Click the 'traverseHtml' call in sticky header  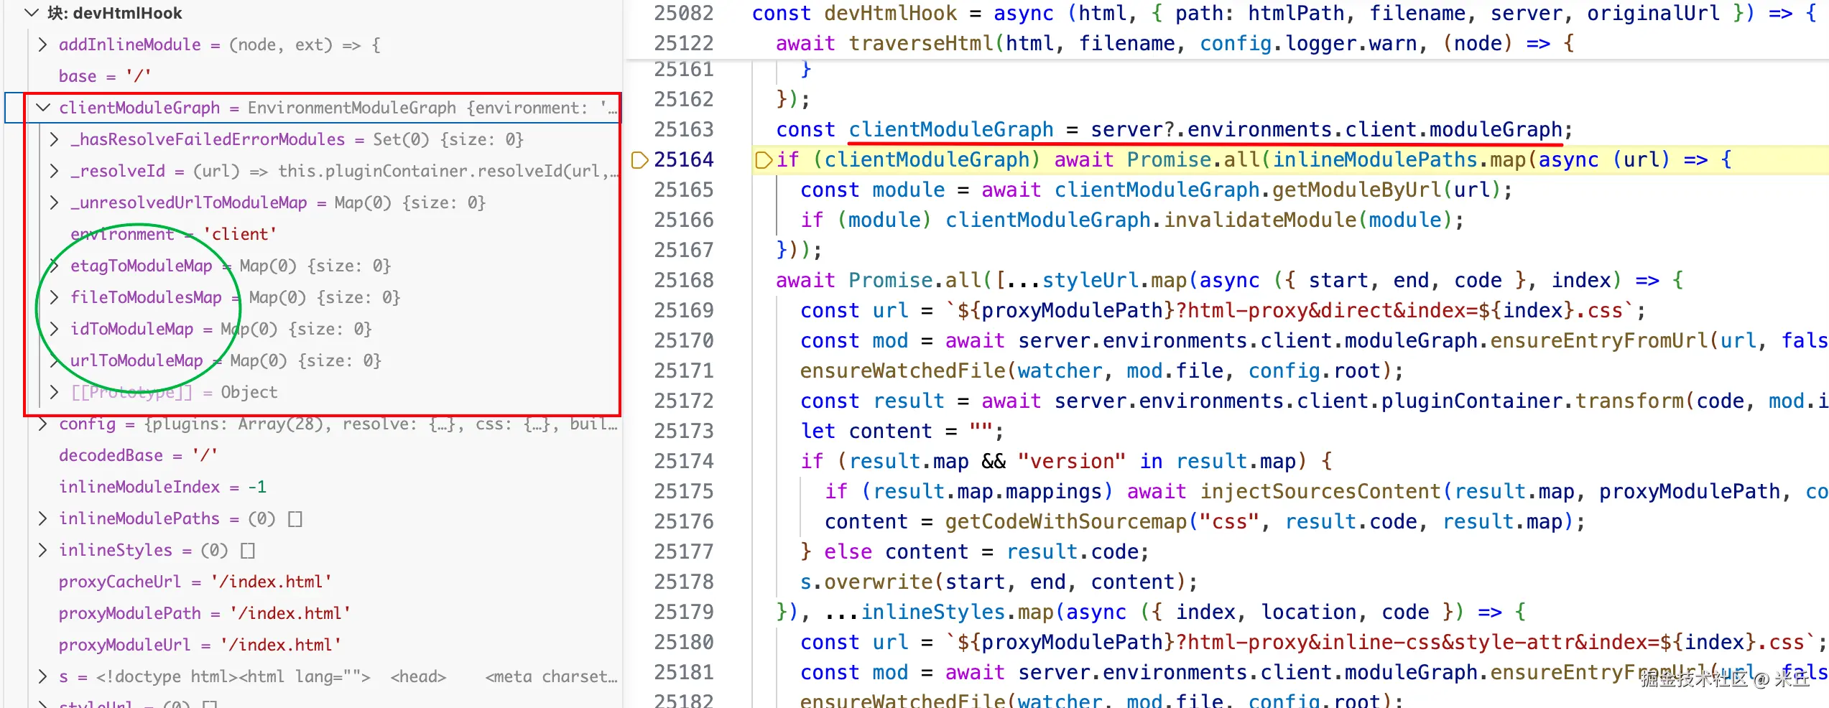tap(921, 44)
